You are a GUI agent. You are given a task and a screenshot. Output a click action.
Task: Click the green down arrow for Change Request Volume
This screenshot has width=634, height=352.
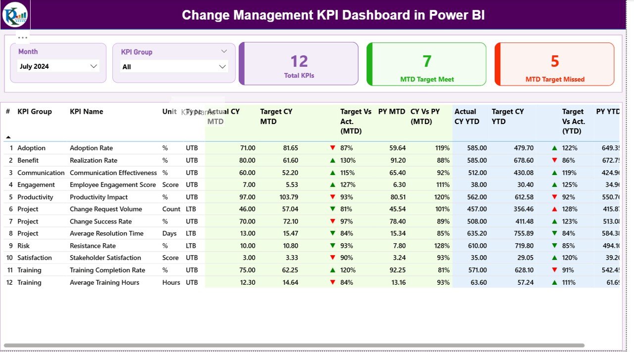pyautogui.click(x=332, y=209)
